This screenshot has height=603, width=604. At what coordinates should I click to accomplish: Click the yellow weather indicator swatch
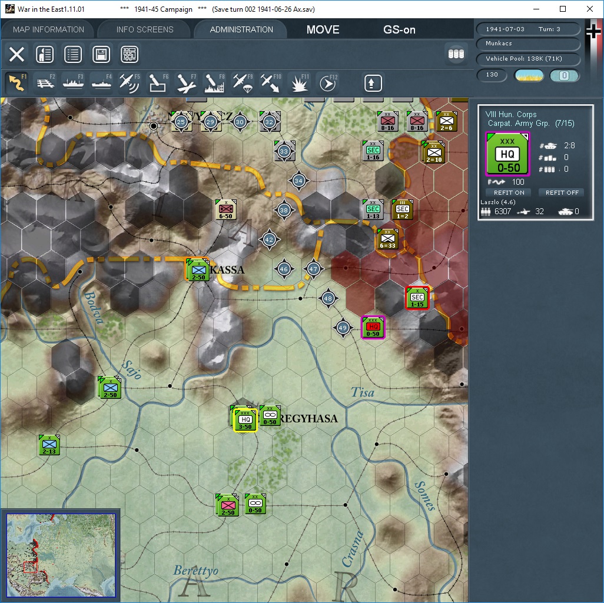tap(529, 75)
